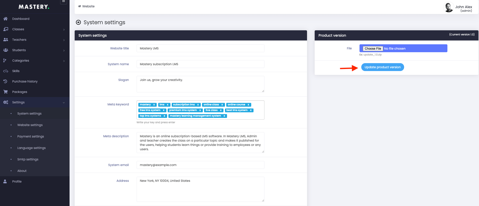Remove the 'mastery' keyword tag
Image resolution: width=479 pixels, height=206 pixels.
154,105
